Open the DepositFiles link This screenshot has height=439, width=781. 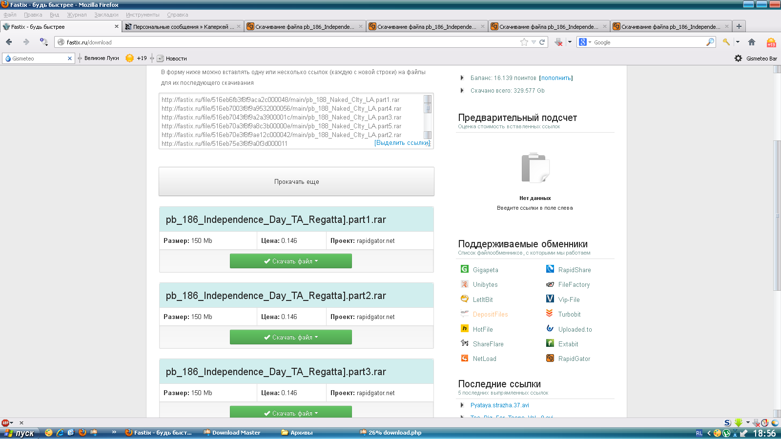coord(490,314)
